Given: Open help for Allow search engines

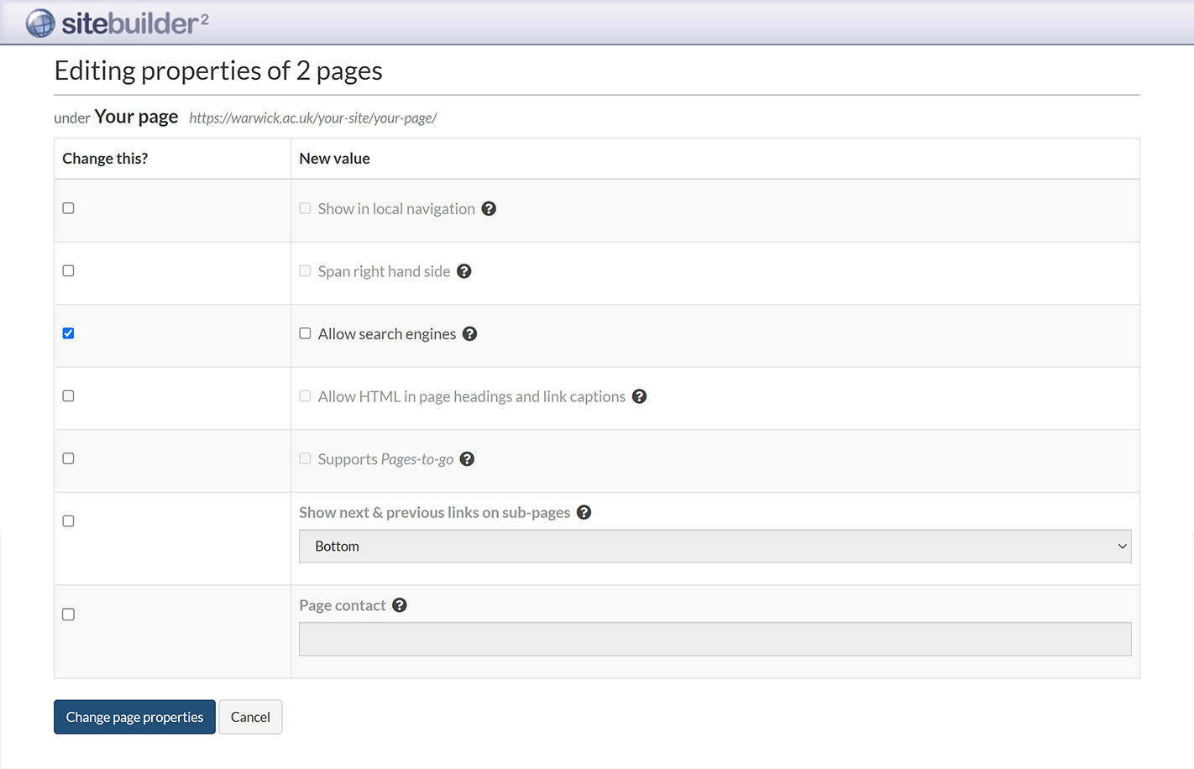Looking at the screenshot, I should (470, 334).
